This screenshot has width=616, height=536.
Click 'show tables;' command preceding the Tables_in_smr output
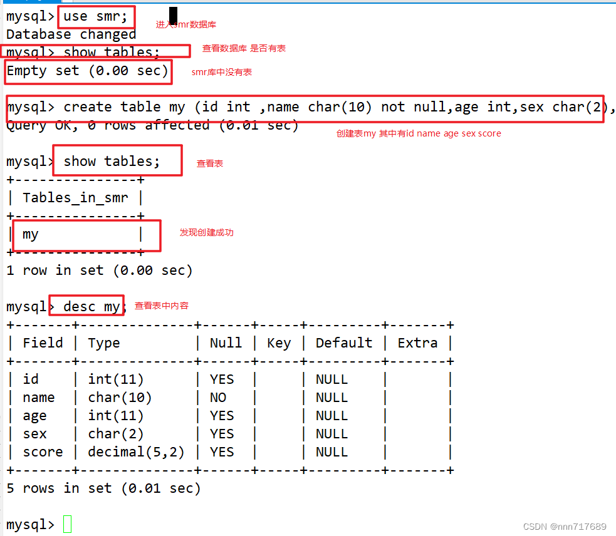click(x=112, y=162)
